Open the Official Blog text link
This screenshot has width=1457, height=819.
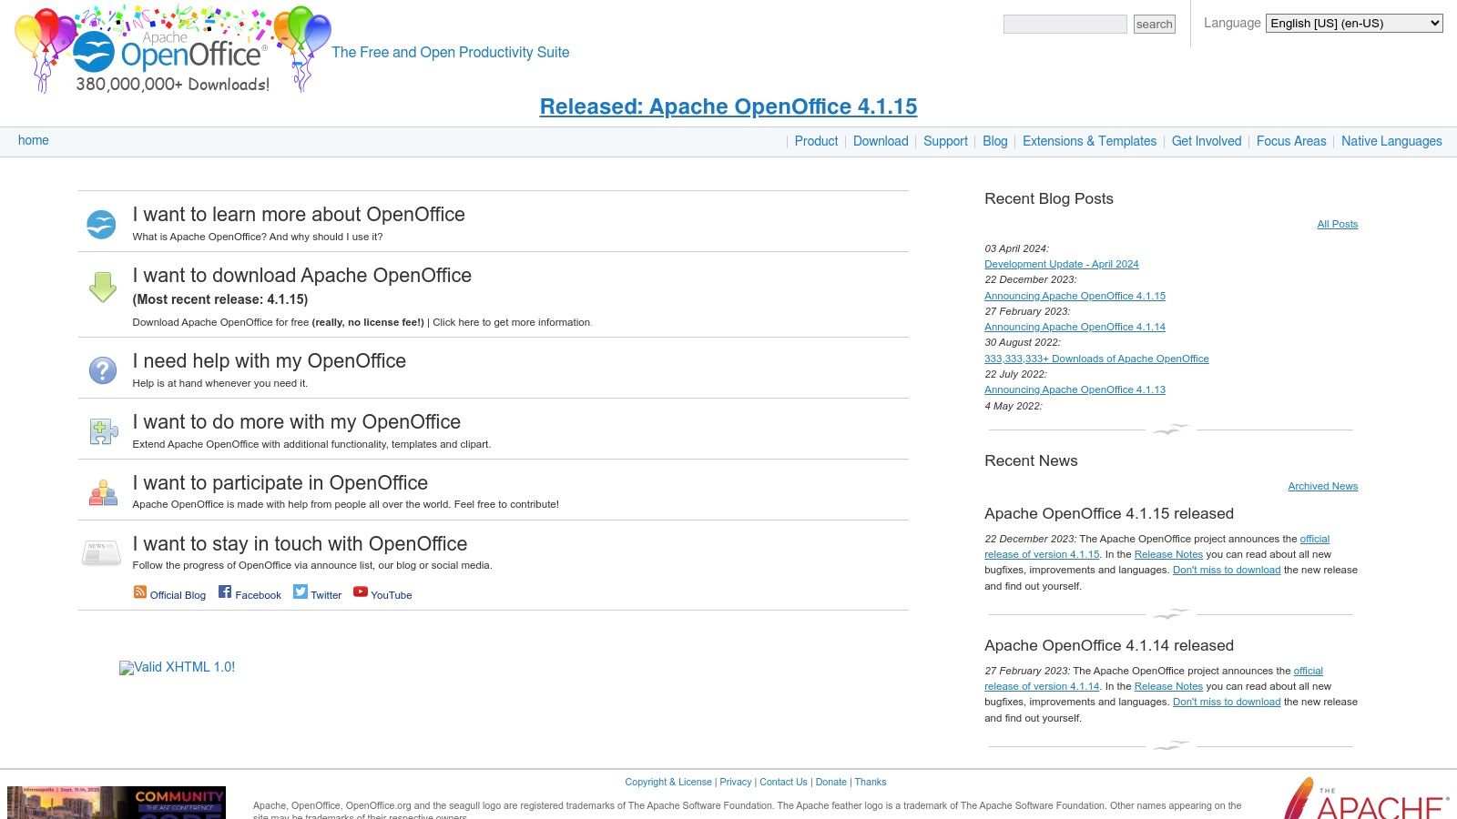178,595
